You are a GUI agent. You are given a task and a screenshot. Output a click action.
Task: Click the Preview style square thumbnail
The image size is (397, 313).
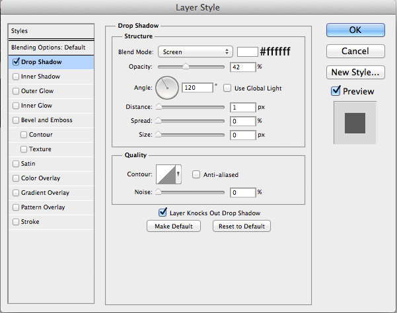tap(355, 123)
